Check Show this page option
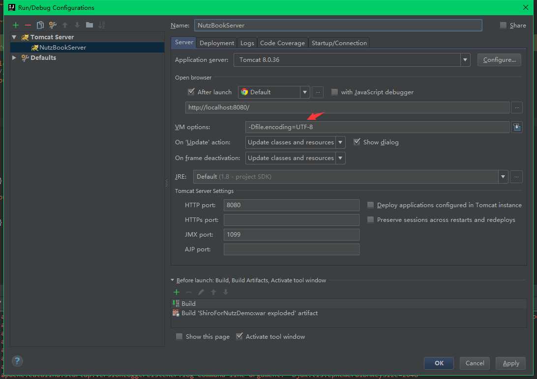The height and width of the screenshot is (379, 537). pyautogui.click(x=179, y=336)
